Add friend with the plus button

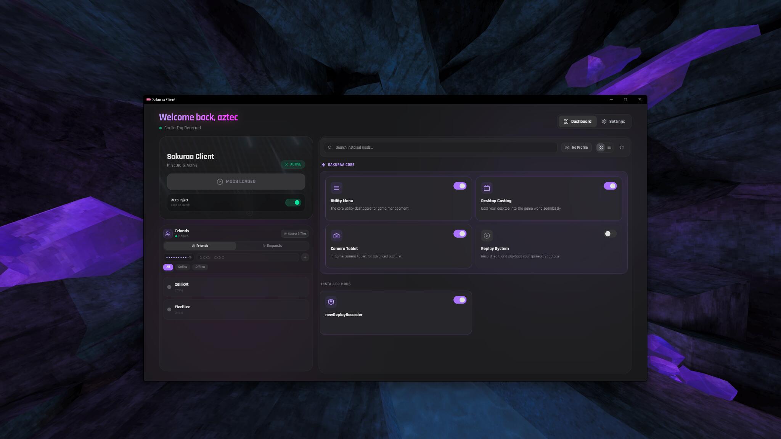(x=305, y=257)
